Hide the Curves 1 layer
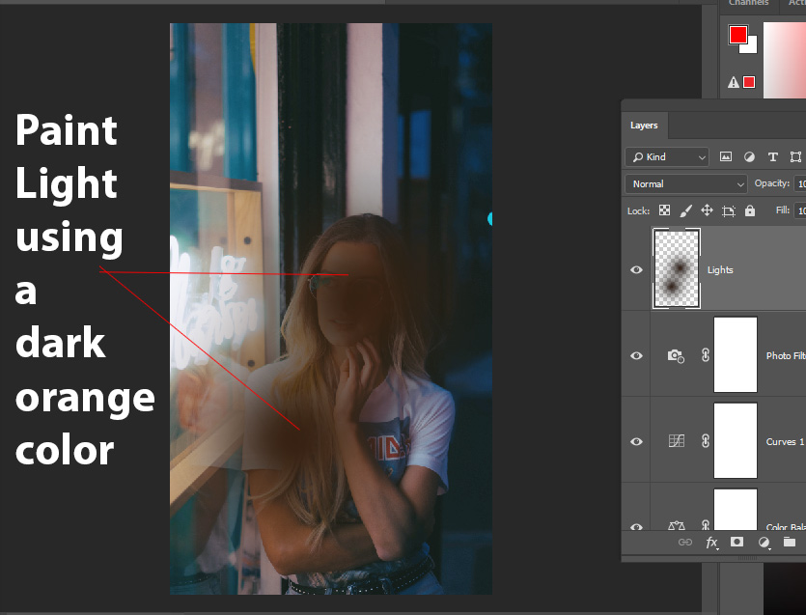 coord(636,442)
